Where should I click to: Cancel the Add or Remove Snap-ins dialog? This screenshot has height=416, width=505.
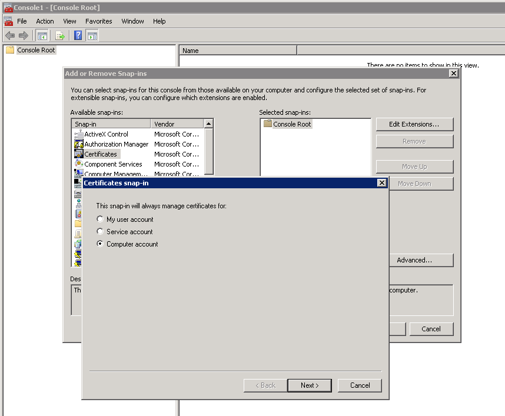[431, 329]
